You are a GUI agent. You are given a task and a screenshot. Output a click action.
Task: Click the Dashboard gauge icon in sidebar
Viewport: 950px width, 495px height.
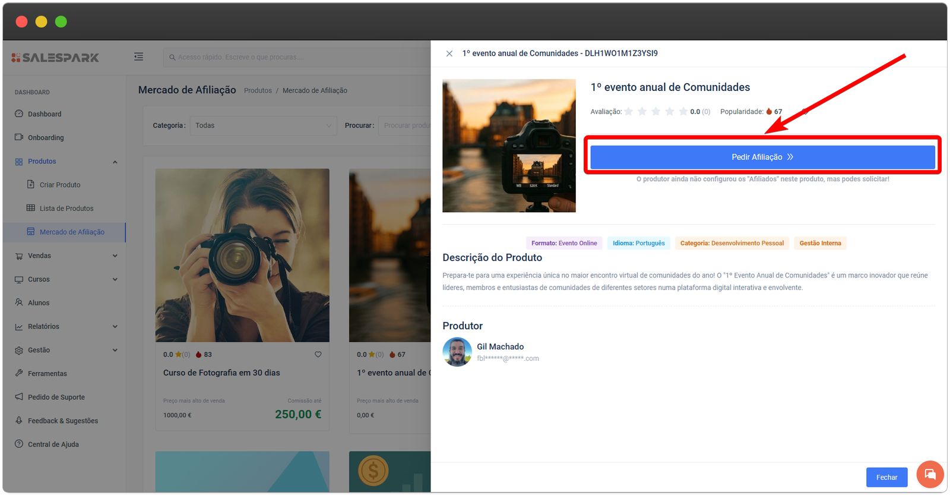pyautogui.click(x=19, y=113)
